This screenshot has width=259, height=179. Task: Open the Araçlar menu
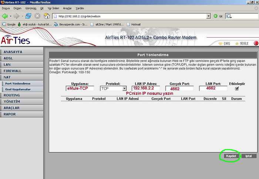click(67, 8)
